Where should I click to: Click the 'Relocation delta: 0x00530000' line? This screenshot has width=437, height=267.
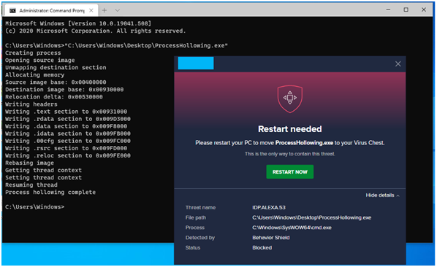click(x=54, y=97)
